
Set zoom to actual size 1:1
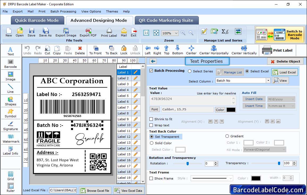tap(146, 33)
